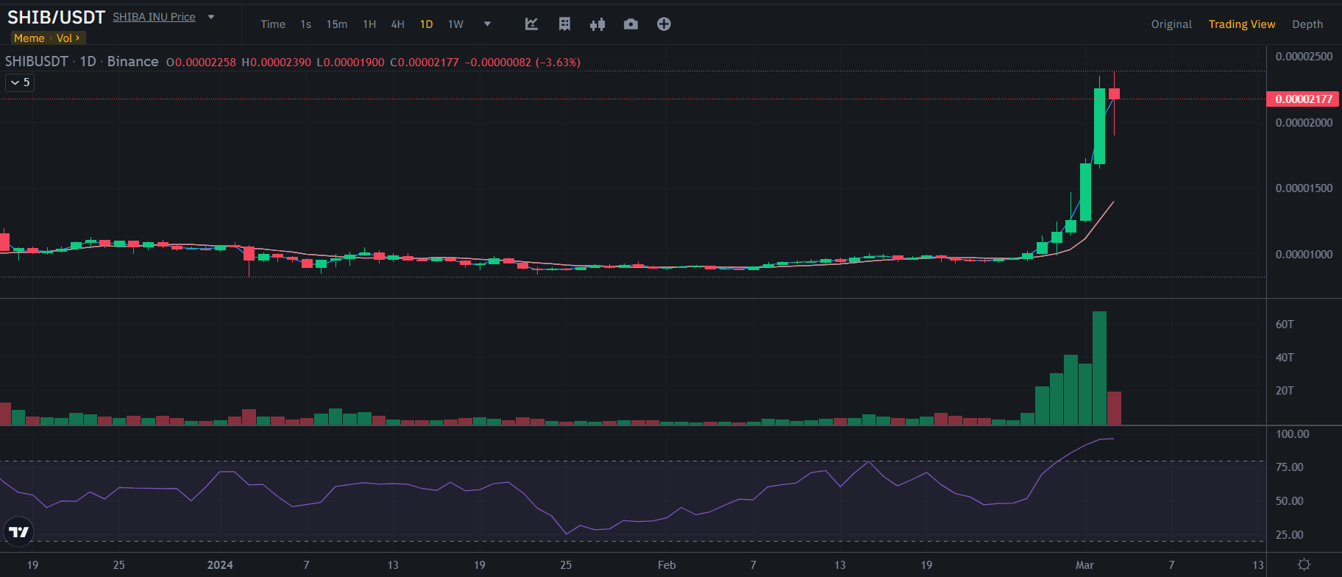The height and width of the screenshot is (577, 1342).
Task: Open chart settings gear at bottom right
Action: coord(1304,564)
